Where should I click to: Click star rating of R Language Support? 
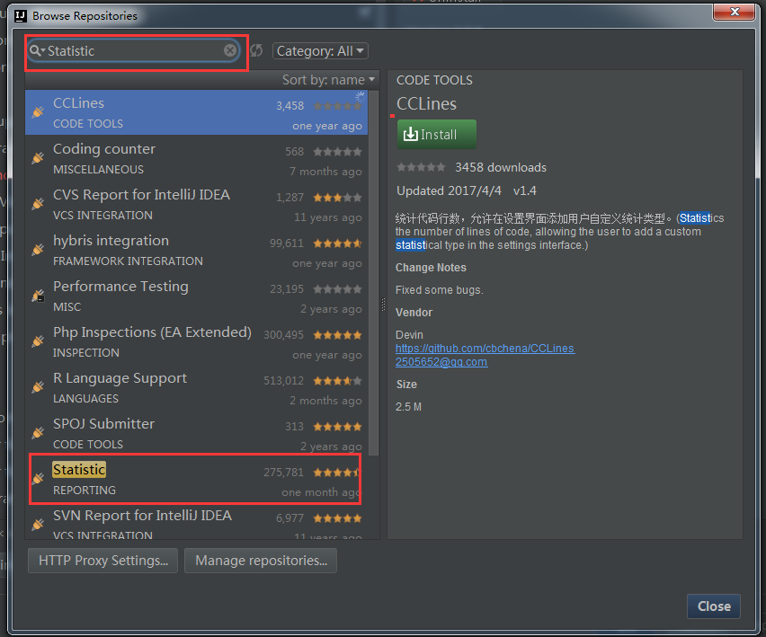pos(337,381)
